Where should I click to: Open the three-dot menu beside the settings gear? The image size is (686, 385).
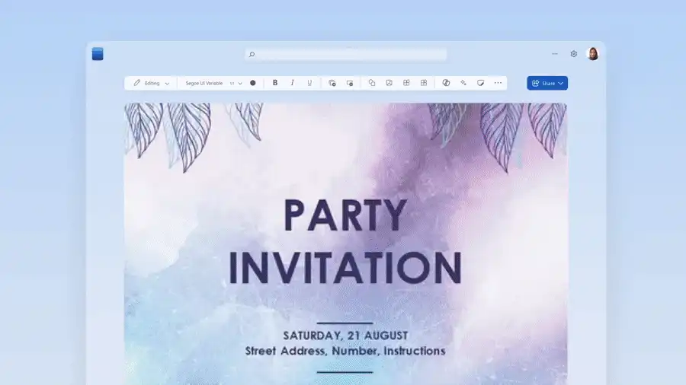tap(555, 54)
